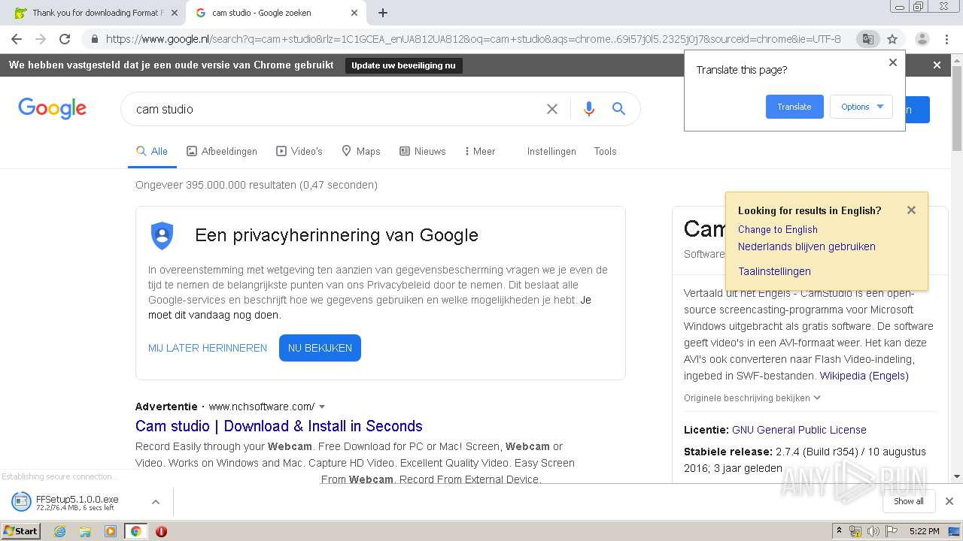Click 'Update uw beveiliging nu' button
The image size is (963, 541).
point(403,65)
